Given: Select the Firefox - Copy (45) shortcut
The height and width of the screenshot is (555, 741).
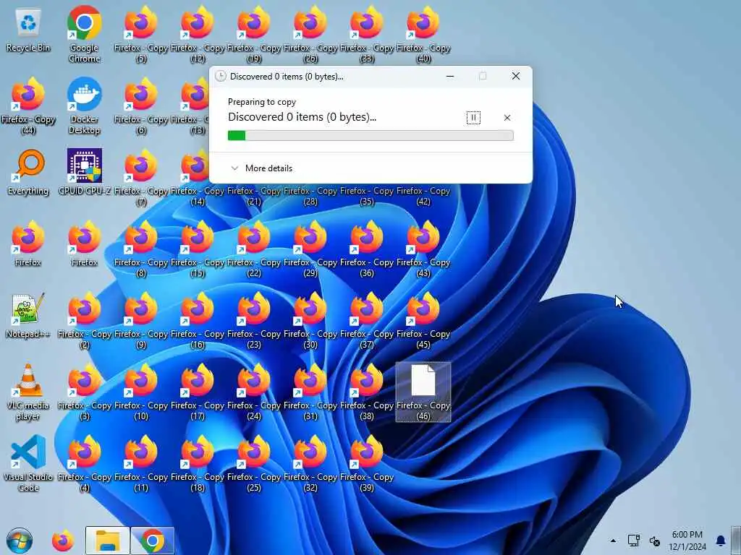Looking at the screenshot, I should point(423,321).
